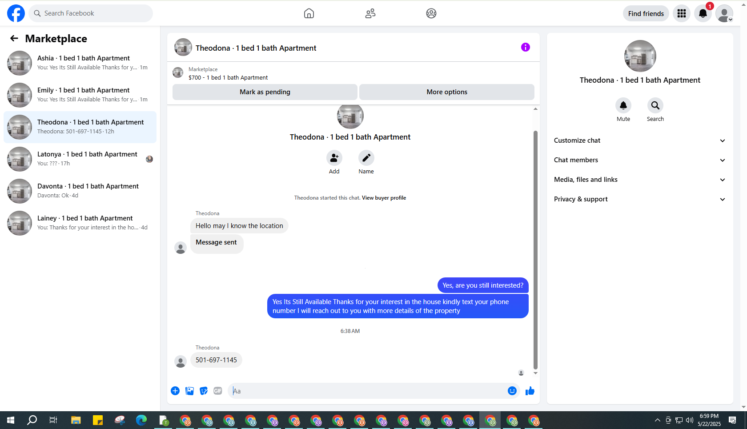Choose a sticker with the sticker icon

[x=204, y=391]
